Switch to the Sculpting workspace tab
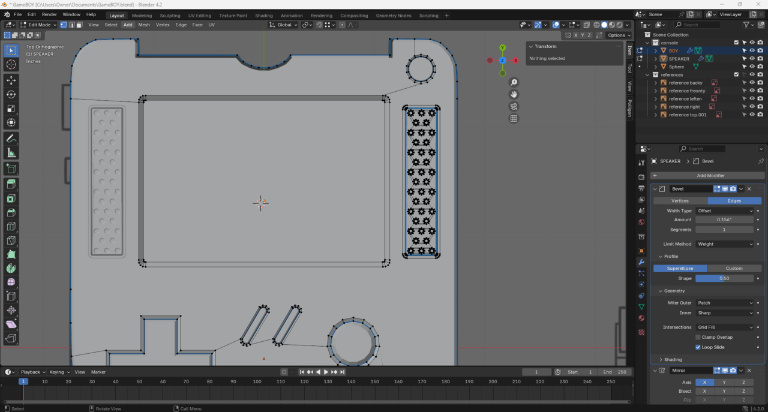768x412 pixels. [x=170, y=16]
